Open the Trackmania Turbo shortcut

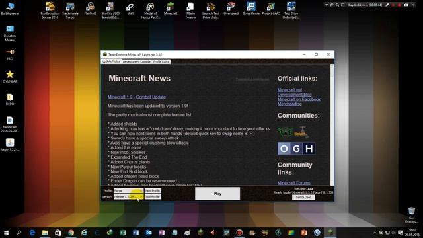click(70, 11)
